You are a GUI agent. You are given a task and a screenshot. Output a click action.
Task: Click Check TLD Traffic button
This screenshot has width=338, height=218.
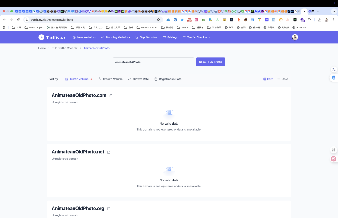pos(210,62)
